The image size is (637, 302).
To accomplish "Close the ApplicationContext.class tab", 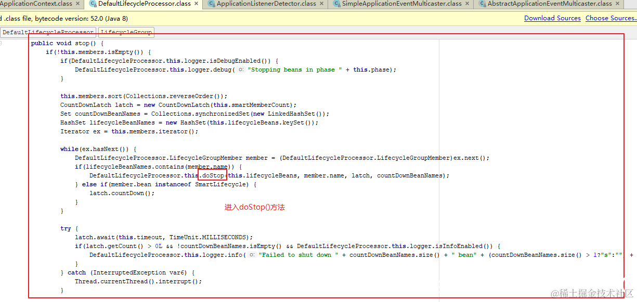I will 78,4.
